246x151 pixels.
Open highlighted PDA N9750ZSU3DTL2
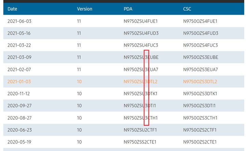point(140,82)
